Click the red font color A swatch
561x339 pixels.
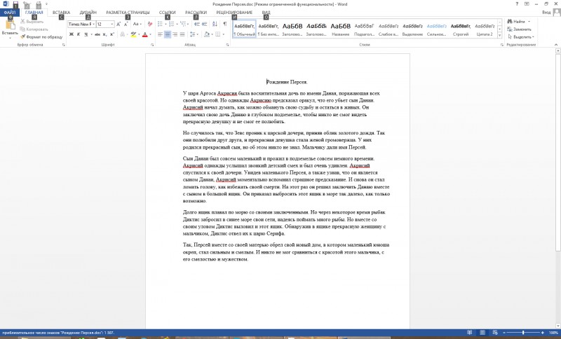[145, 34]
